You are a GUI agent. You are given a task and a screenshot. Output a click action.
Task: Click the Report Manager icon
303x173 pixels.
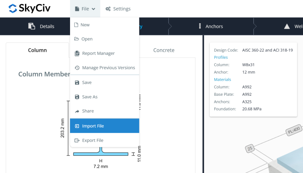(77, 53)
